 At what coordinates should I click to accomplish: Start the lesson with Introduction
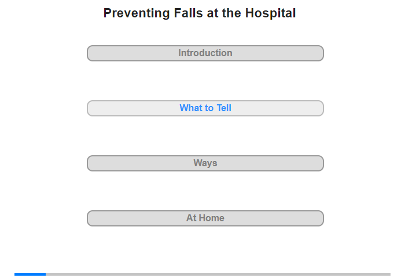205,53
